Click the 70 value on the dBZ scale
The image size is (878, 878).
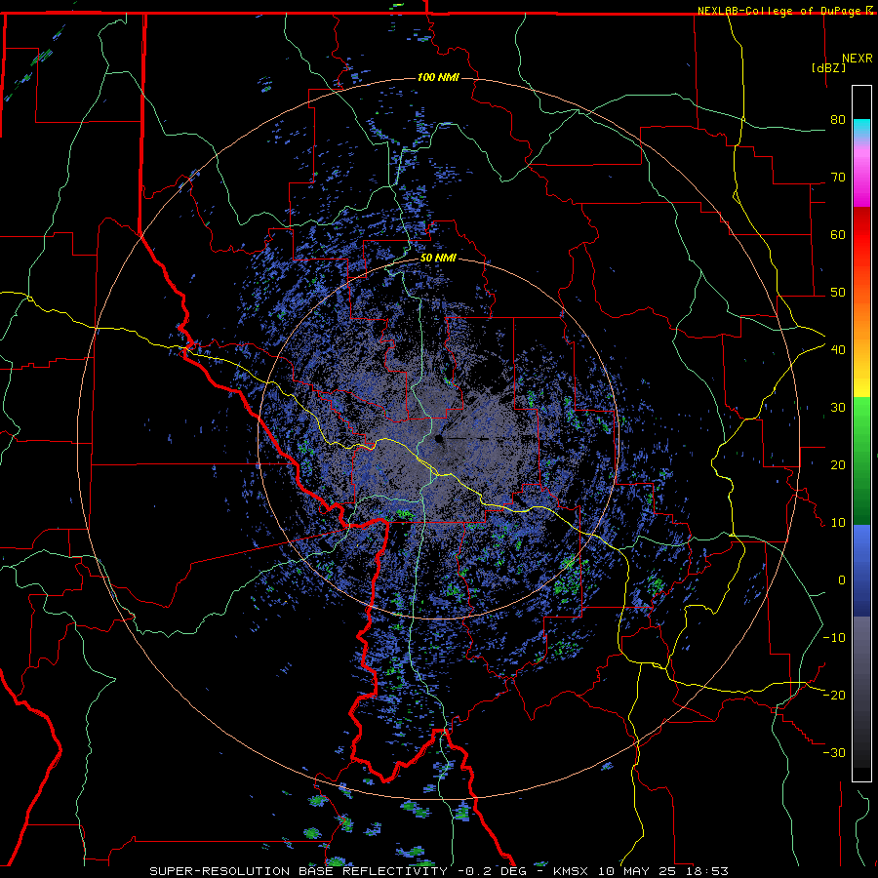coord(838,178)
